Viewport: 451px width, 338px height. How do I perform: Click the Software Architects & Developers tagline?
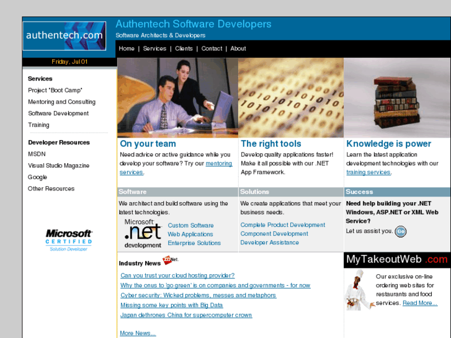161,35
